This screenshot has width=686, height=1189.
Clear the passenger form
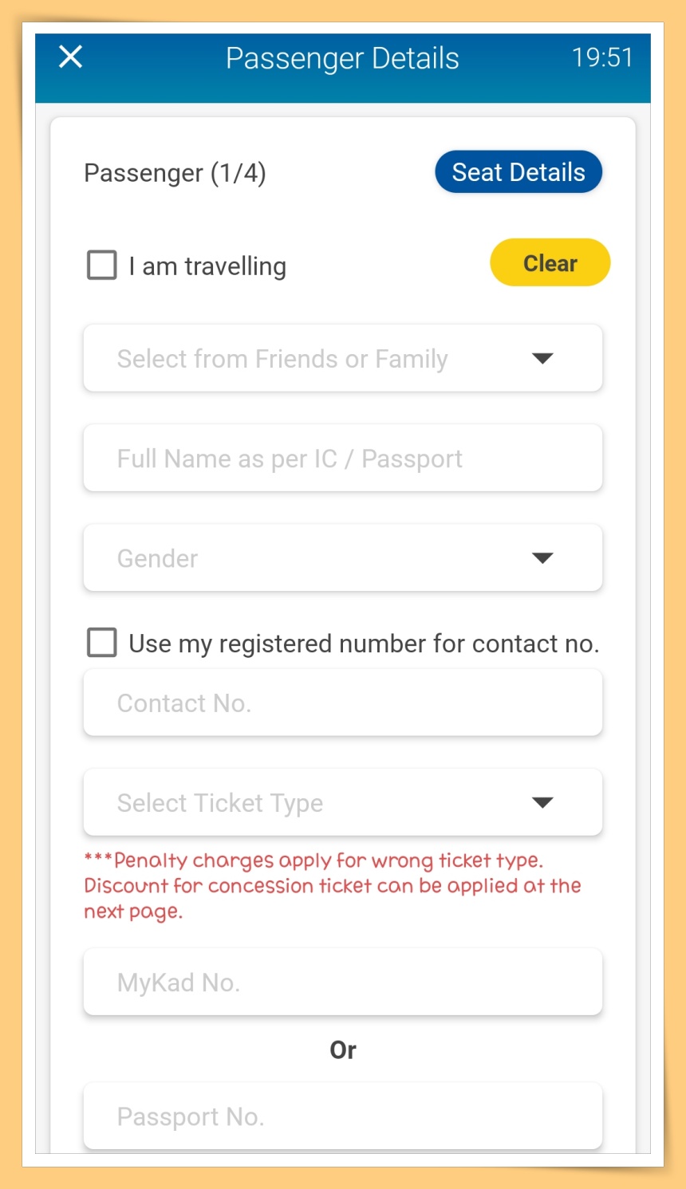(x=550, y=263)
